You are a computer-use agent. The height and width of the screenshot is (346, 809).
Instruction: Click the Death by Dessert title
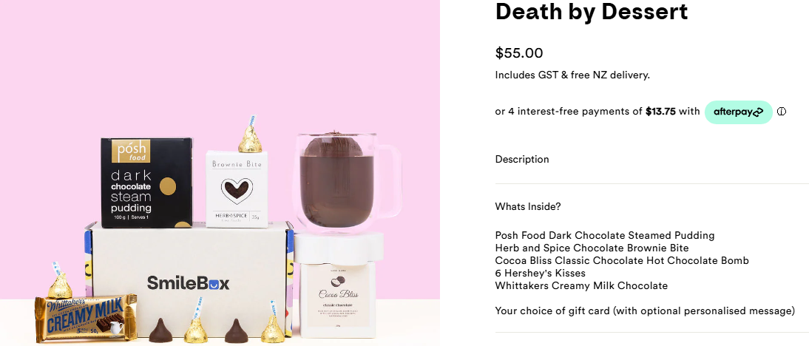coord(592,11)
